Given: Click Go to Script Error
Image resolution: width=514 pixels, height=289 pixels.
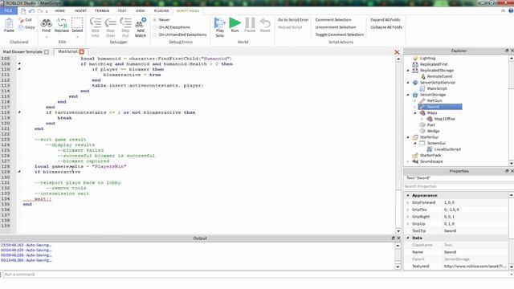Looking at the screenshot, I should pyautogui.click(x=293, y=19).
